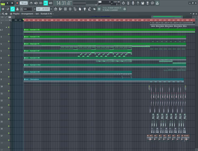Open the help question mark icon
The width and height of the screenshot is (198, 151).
138,3
